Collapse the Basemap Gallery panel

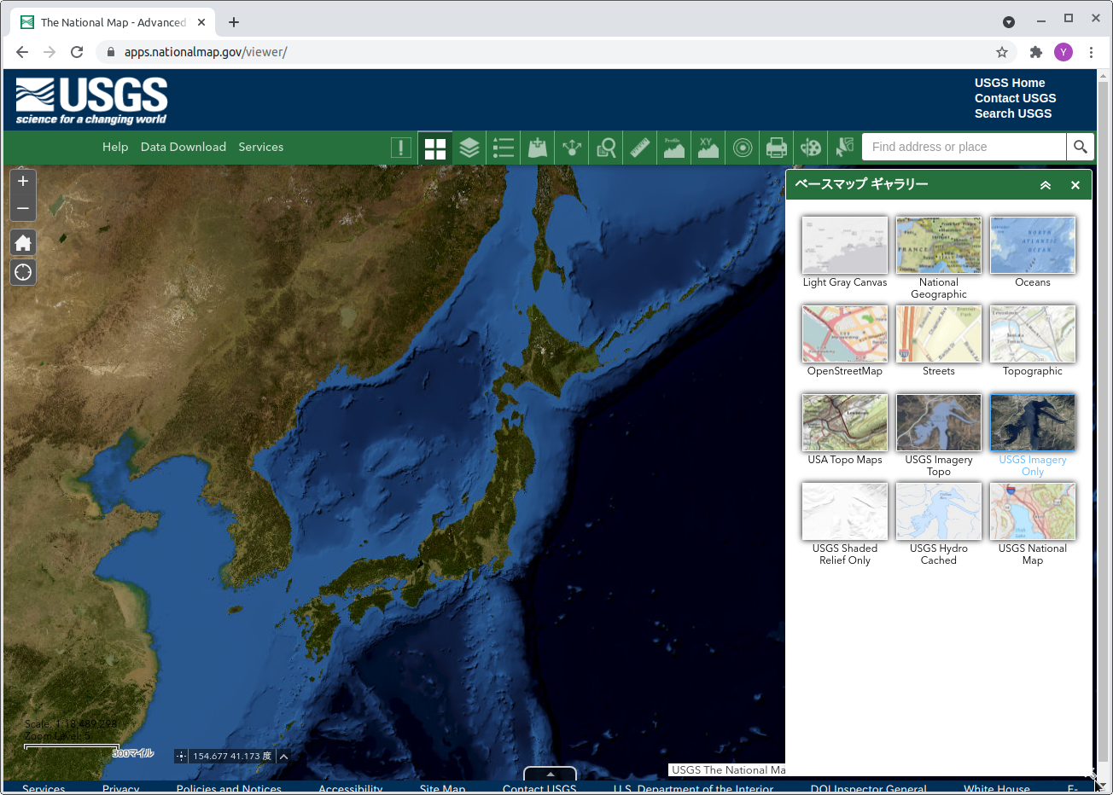1046,185
